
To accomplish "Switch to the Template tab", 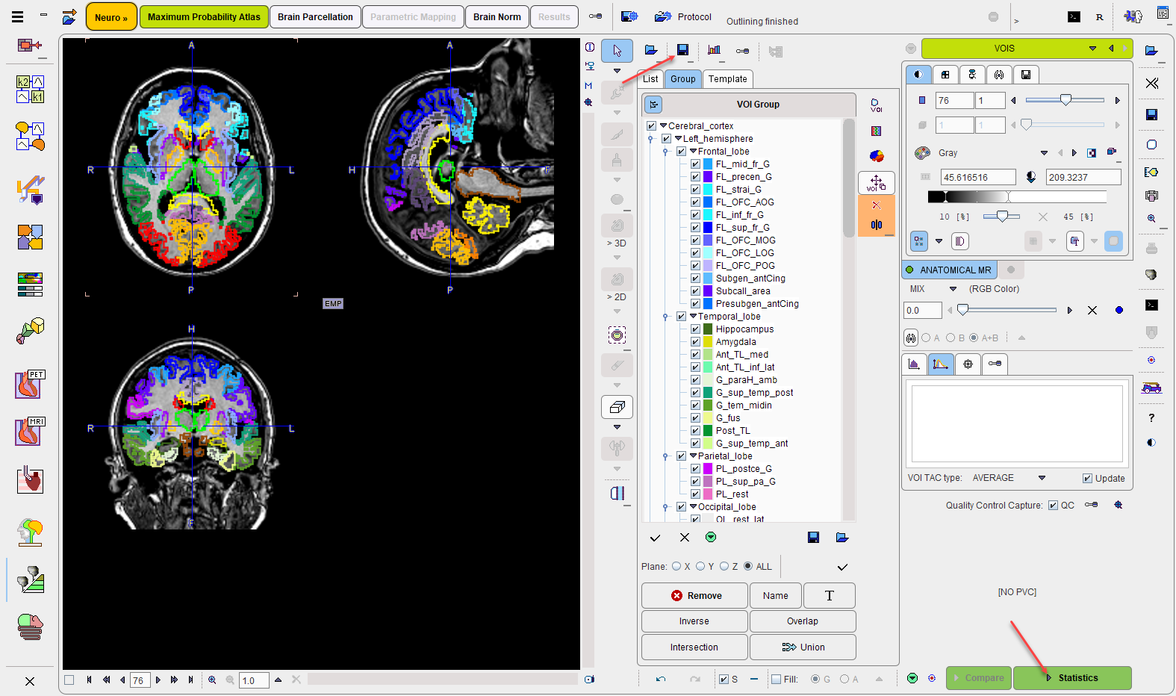I will click(x=727, y=79).
